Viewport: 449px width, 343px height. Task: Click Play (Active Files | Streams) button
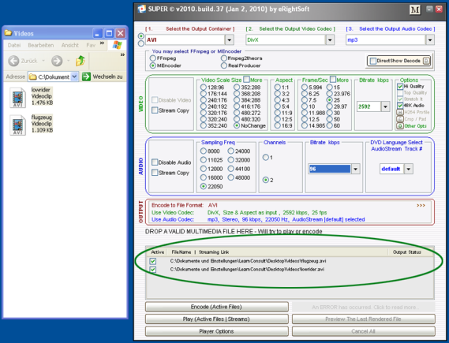pyautogui.click(x=216, y=319)
